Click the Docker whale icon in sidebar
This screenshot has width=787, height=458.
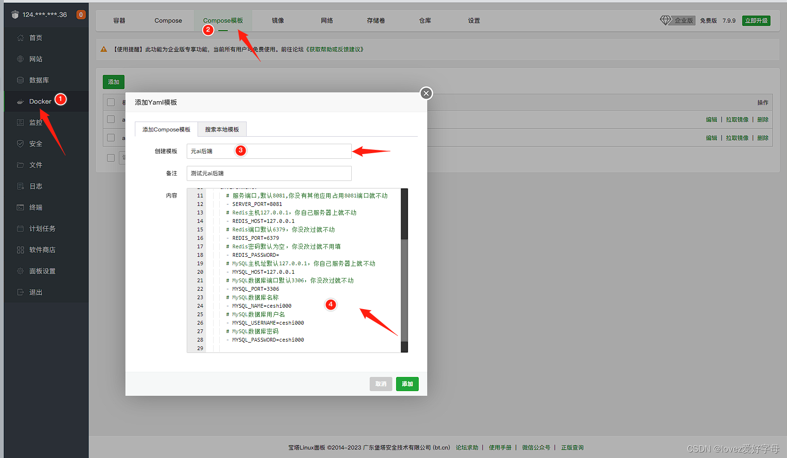[x=20, y=101]
